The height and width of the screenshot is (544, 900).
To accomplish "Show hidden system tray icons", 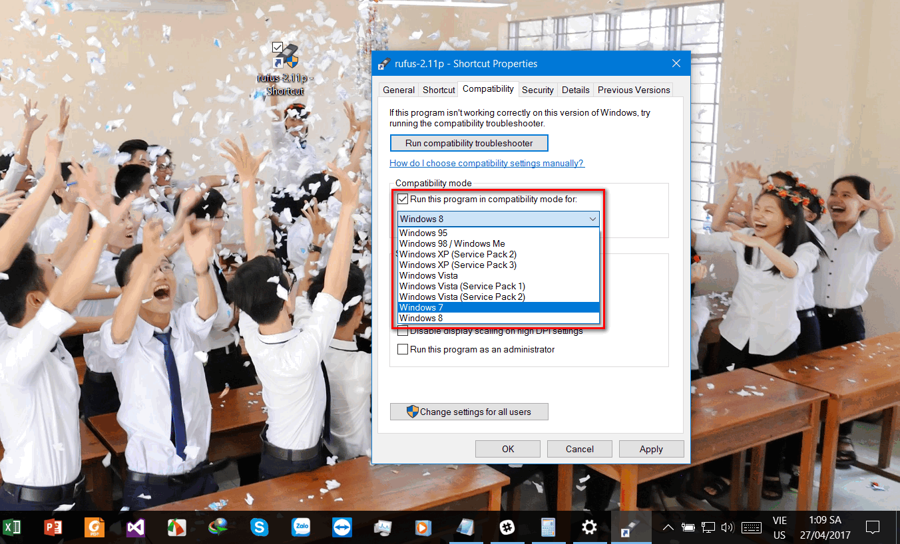I will click(668, 528).
